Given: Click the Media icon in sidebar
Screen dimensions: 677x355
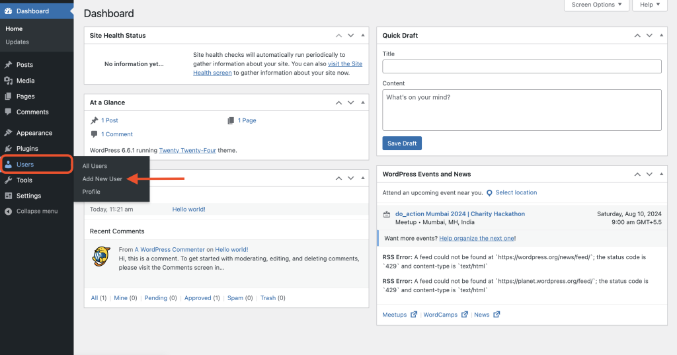Looking at the screenshot, I should pyautogui.click(x=8, y=81).
